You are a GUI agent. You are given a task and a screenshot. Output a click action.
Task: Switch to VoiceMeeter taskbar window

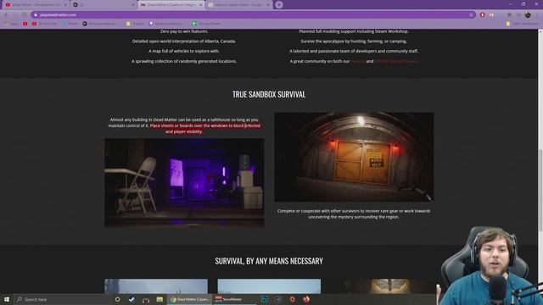(x=235, y=299)
